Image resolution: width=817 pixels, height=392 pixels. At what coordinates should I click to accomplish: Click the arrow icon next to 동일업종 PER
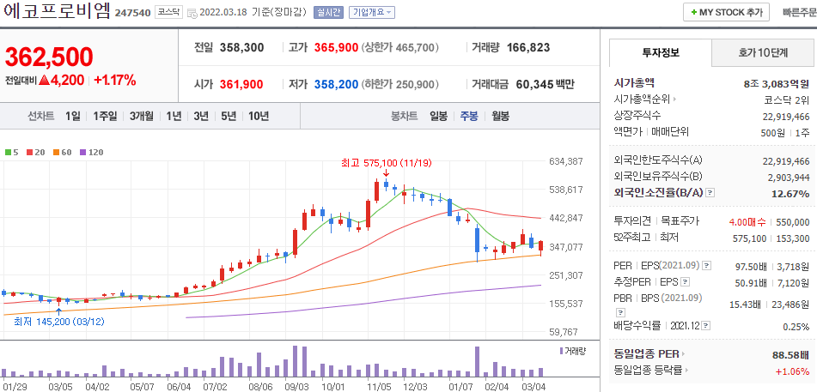(x=683, y=354)
